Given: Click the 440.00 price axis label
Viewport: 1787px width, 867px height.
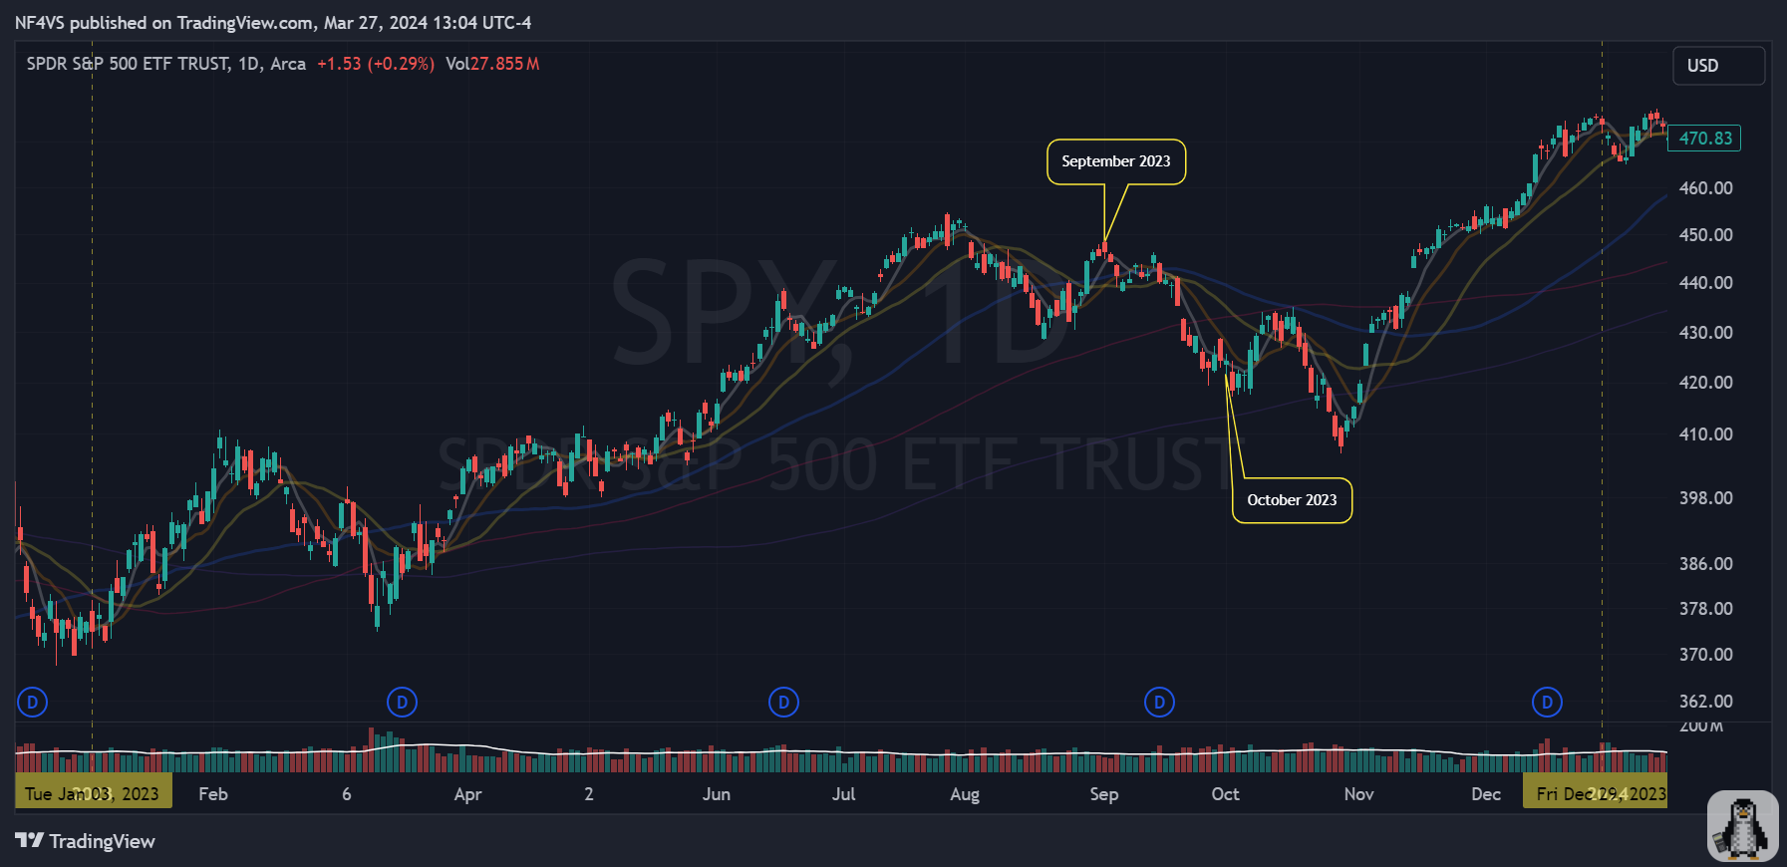Looking at the screenshot, I should [1706, 283].
